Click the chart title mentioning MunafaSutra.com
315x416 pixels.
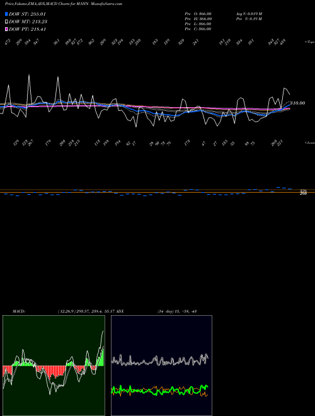[64, 4]
